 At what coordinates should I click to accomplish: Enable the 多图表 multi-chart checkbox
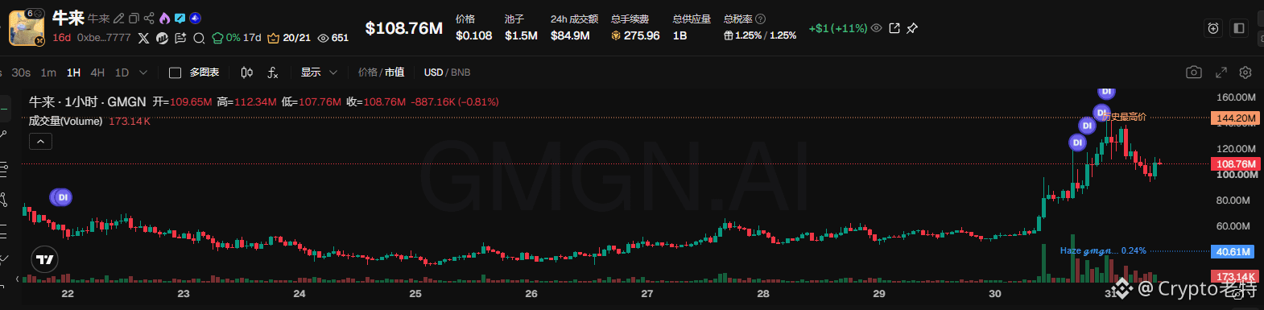click(x=175, y=72)
